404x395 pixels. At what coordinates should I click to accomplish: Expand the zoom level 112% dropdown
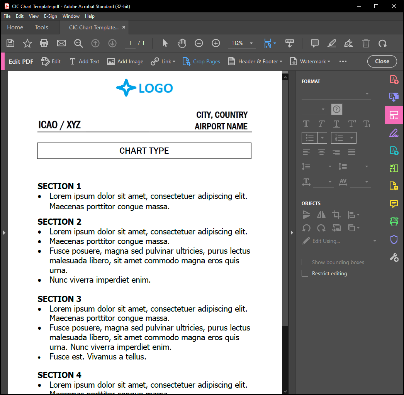point(251,43)
